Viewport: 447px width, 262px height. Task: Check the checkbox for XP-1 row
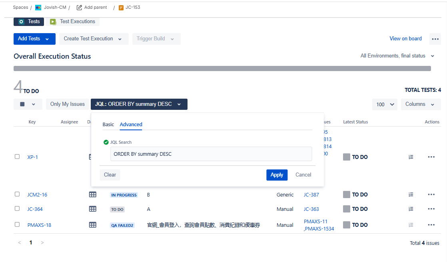[17, 157]
